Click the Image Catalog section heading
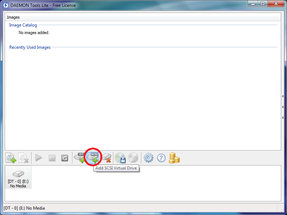Screen dimensions: 287x215 (x=23, y=25)
